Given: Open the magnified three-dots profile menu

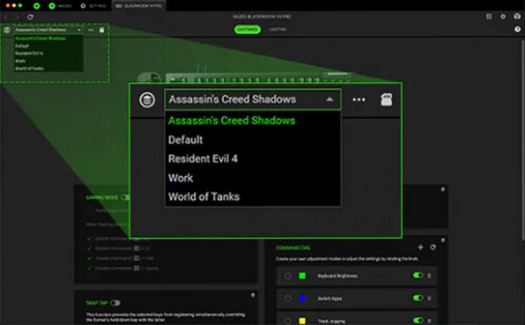Looking at the screenshot, I should point(359,100).
